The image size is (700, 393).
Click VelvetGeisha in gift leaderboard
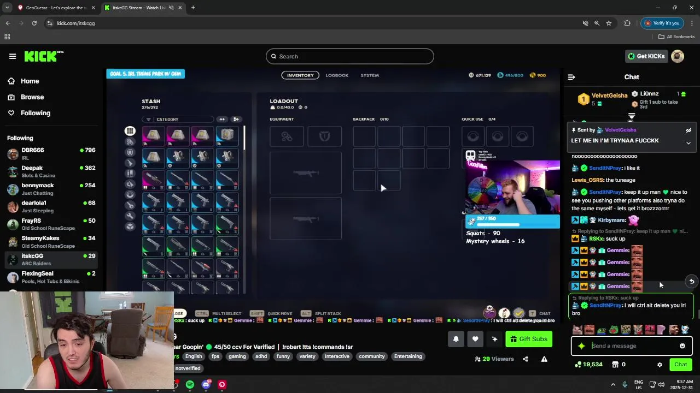609,96
